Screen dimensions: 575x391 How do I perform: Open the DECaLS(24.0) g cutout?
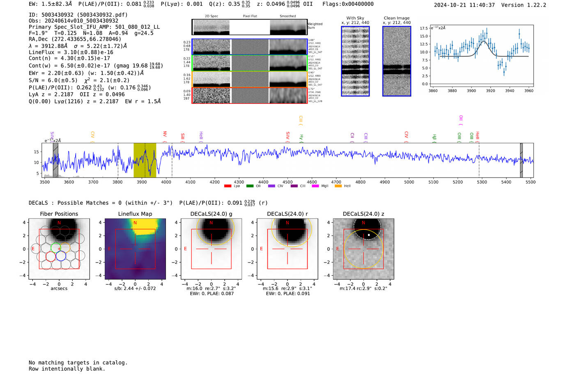click(212, 249)
